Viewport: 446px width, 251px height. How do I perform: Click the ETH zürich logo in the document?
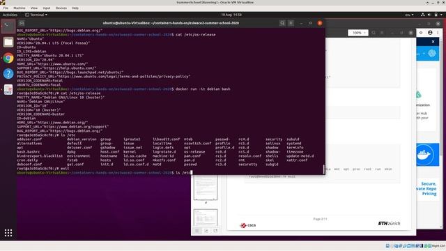click(x=389, y=223)
